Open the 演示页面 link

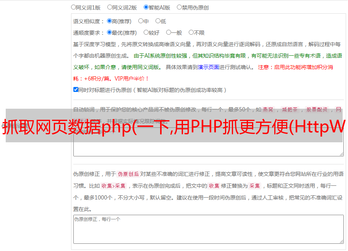[209, 67]
